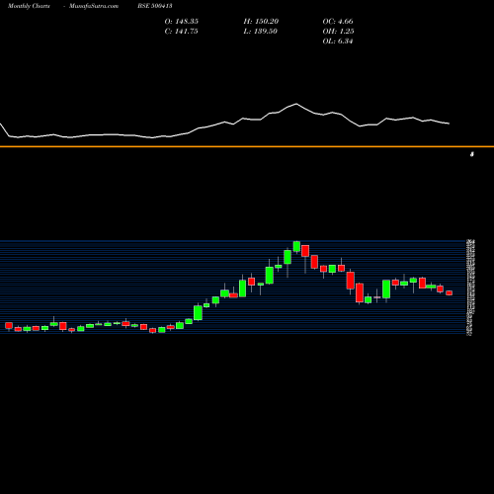
Task: Select the open value O: 148.35
Action: tap(182, 22)
